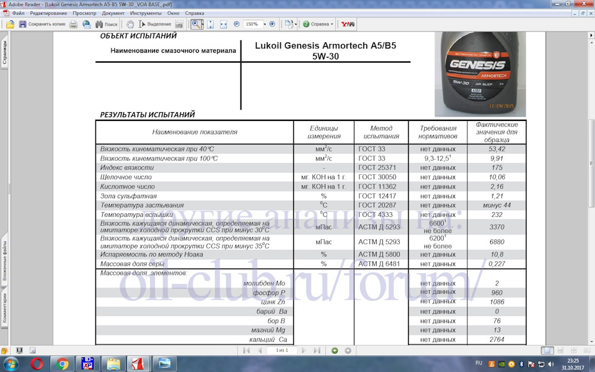Screen dimensions: 595x372
Task: Open the Файл menu
Action: (18, 13)
